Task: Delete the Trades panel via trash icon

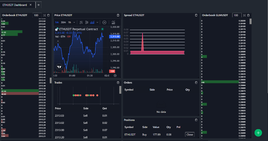Action: pos(118,83)
